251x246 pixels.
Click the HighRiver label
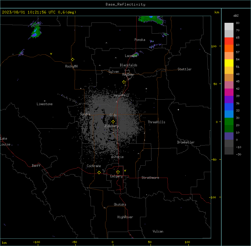[125, 217]
